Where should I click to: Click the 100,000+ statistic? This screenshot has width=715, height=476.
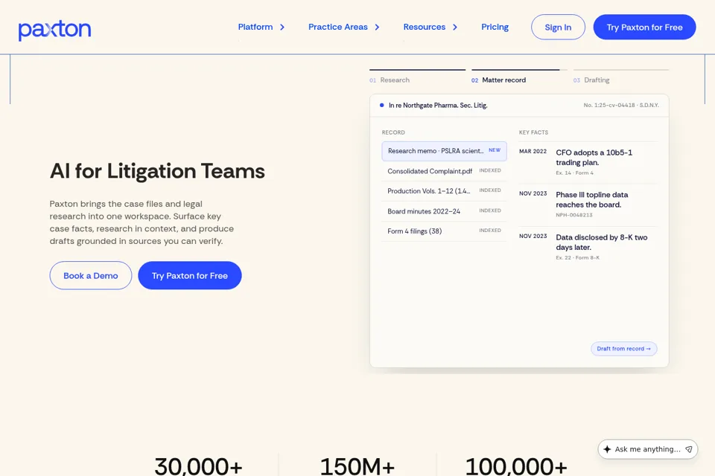(x=515, y=466)
